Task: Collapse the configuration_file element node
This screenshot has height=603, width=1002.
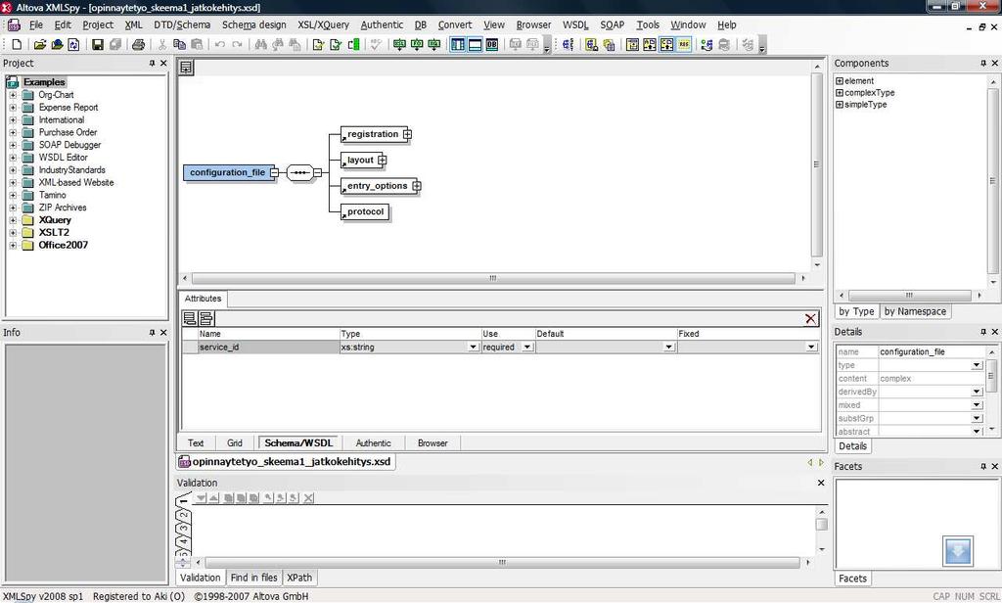Action: (274, 172)
